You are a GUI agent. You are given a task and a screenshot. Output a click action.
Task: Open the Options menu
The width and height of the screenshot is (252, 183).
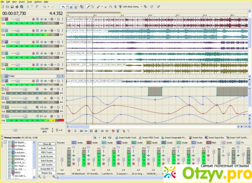click(38, 2)
